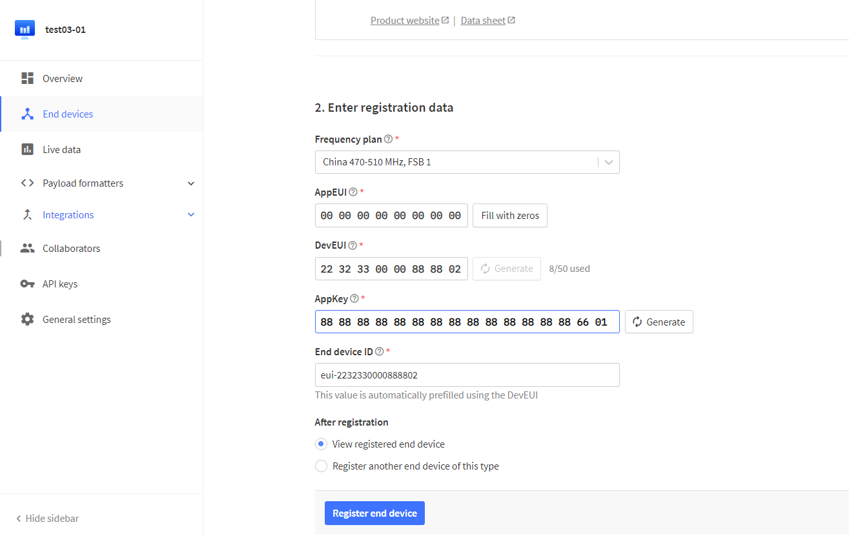Image resolution: width=849 pixels, height=538 pixels.
Task: Click the test03-01 application icon
Action: 25,30
